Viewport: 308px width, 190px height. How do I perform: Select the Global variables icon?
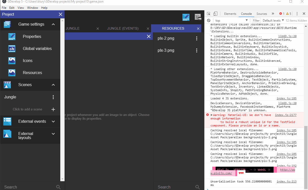12,48
